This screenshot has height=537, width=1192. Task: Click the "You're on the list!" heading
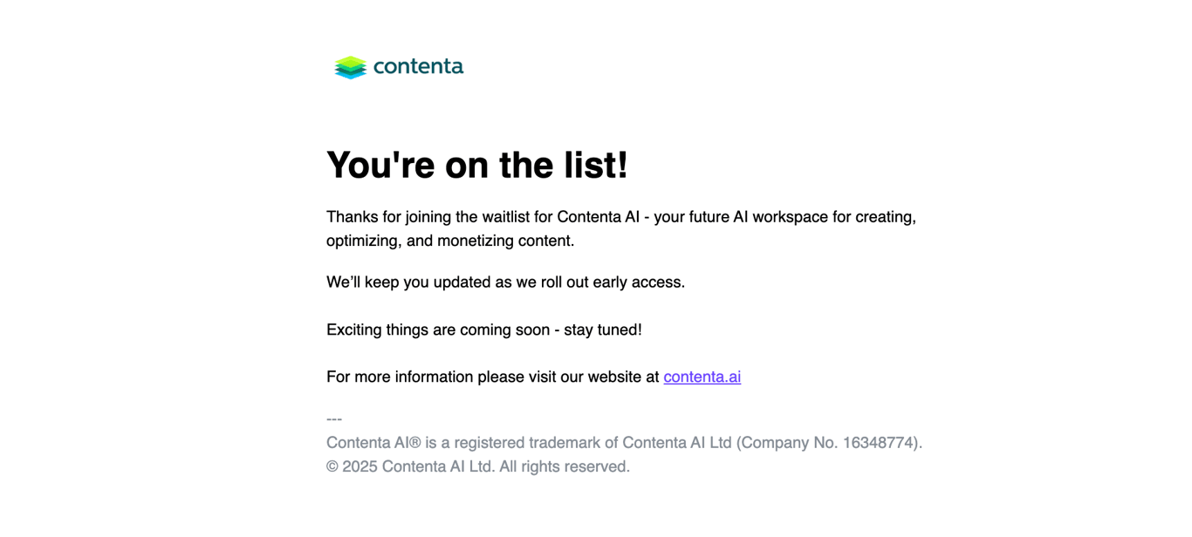pos(476,165)
